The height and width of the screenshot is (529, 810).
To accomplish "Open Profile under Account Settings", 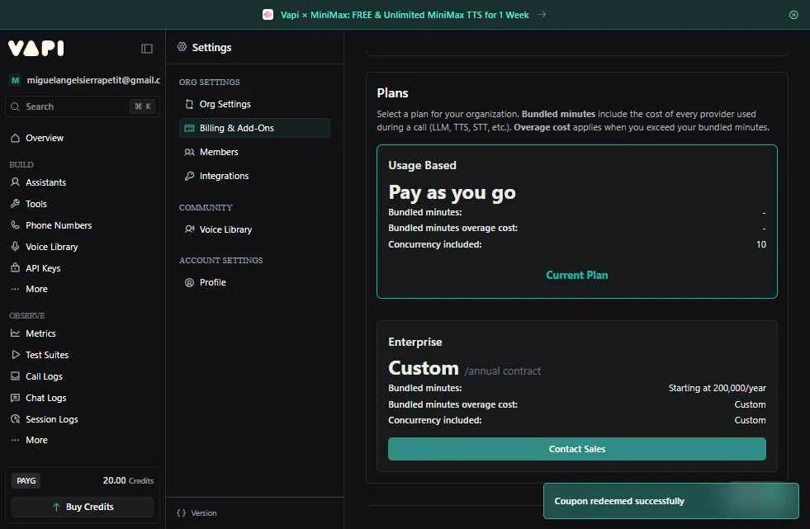I will 254,282.
